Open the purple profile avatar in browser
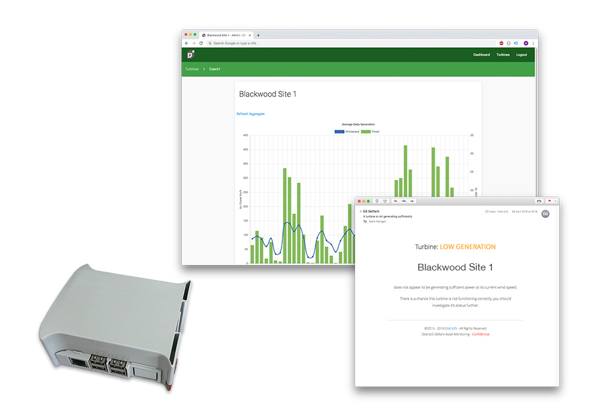The width and height of the screenshot is (608, 420). pyautogui.click(x=526, y=43)
